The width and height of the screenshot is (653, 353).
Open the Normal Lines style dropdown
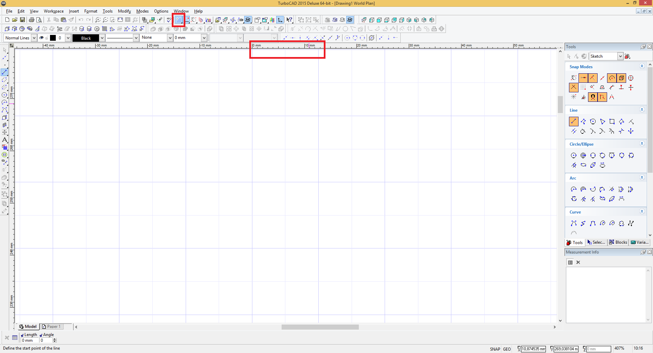click(34, 38)
